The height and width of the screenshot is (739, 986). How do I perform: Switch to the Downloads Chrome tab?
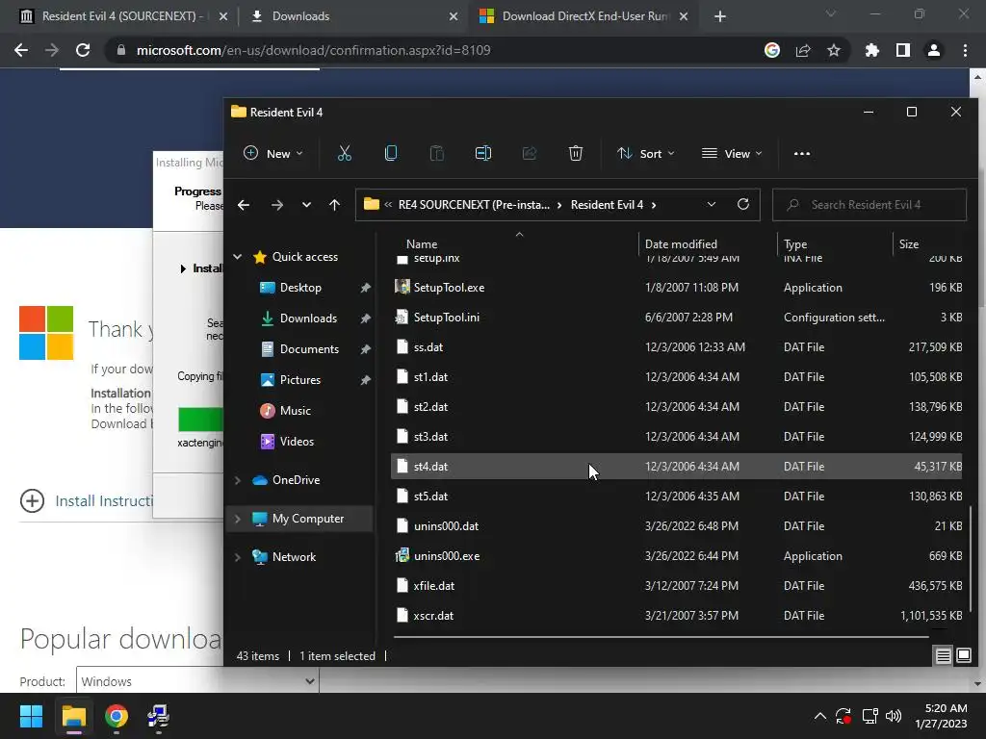tap(352, 16)
